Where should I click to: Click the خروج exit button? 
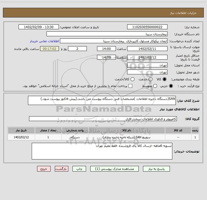pos(44,169)
